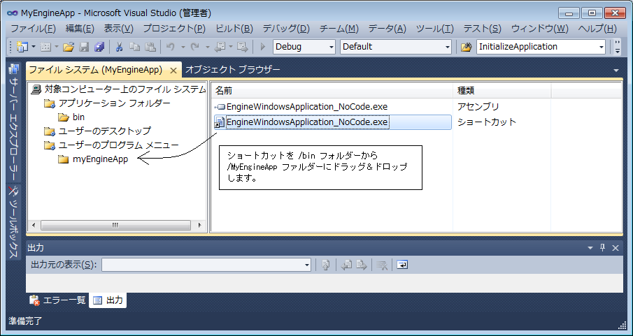Close the ファイル システム (MyEngineApp) tab
Viewport: 633px width, 336px height.
173,71
